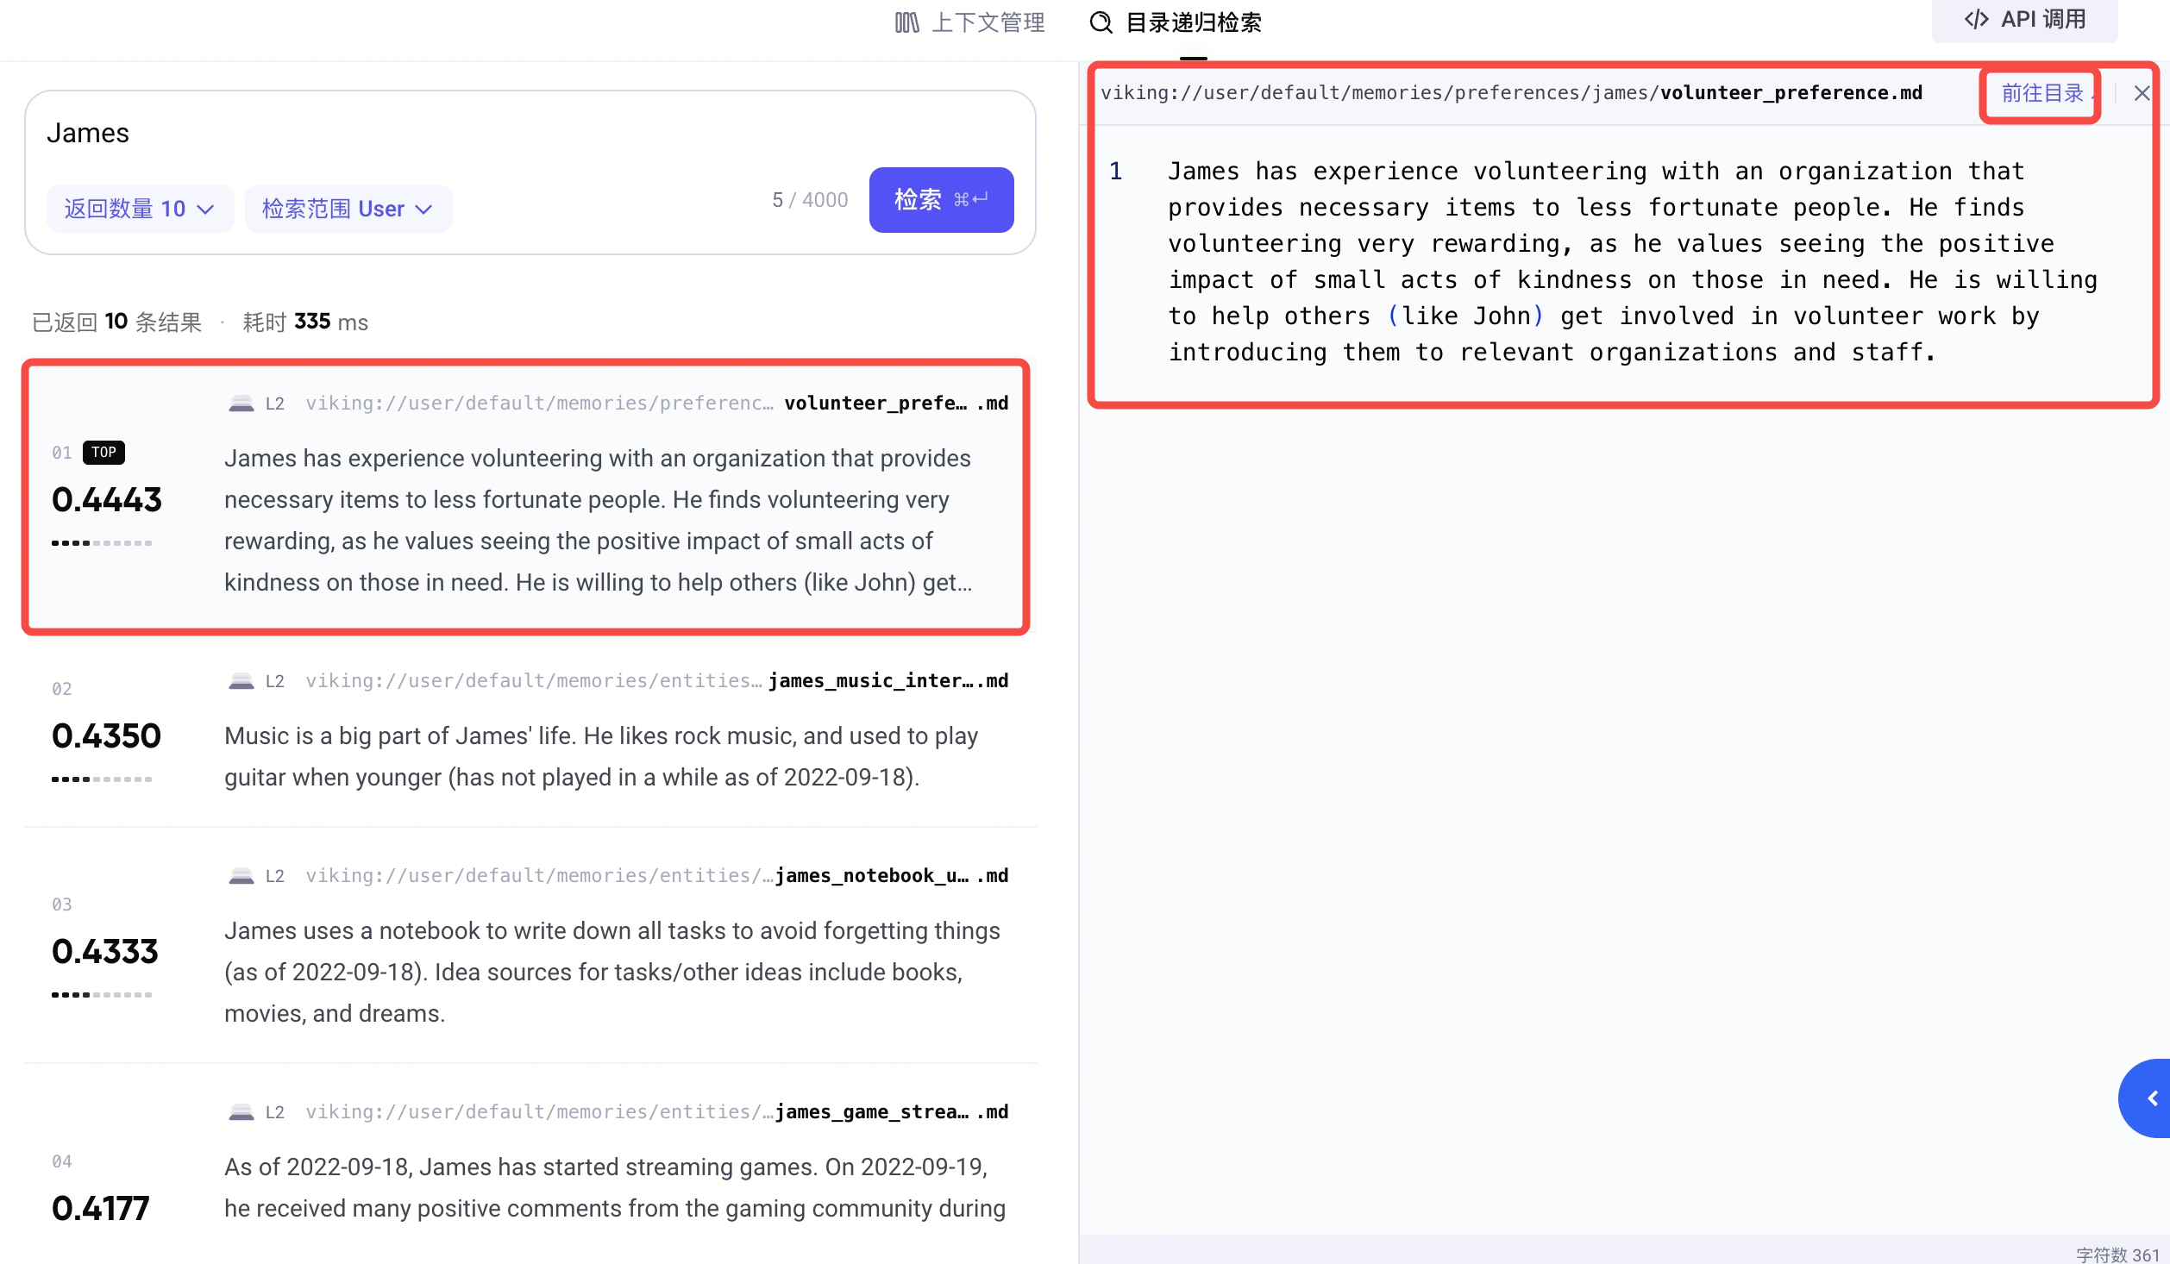Switch to the 目录递归检索 tab
2170x1264 pixels.
(1175, 22)
